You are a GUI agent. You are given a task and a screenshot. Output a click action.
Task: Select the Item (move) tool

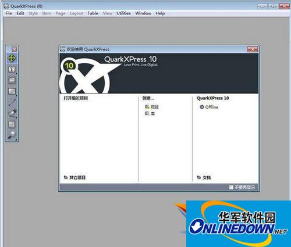tap(12, 58)
